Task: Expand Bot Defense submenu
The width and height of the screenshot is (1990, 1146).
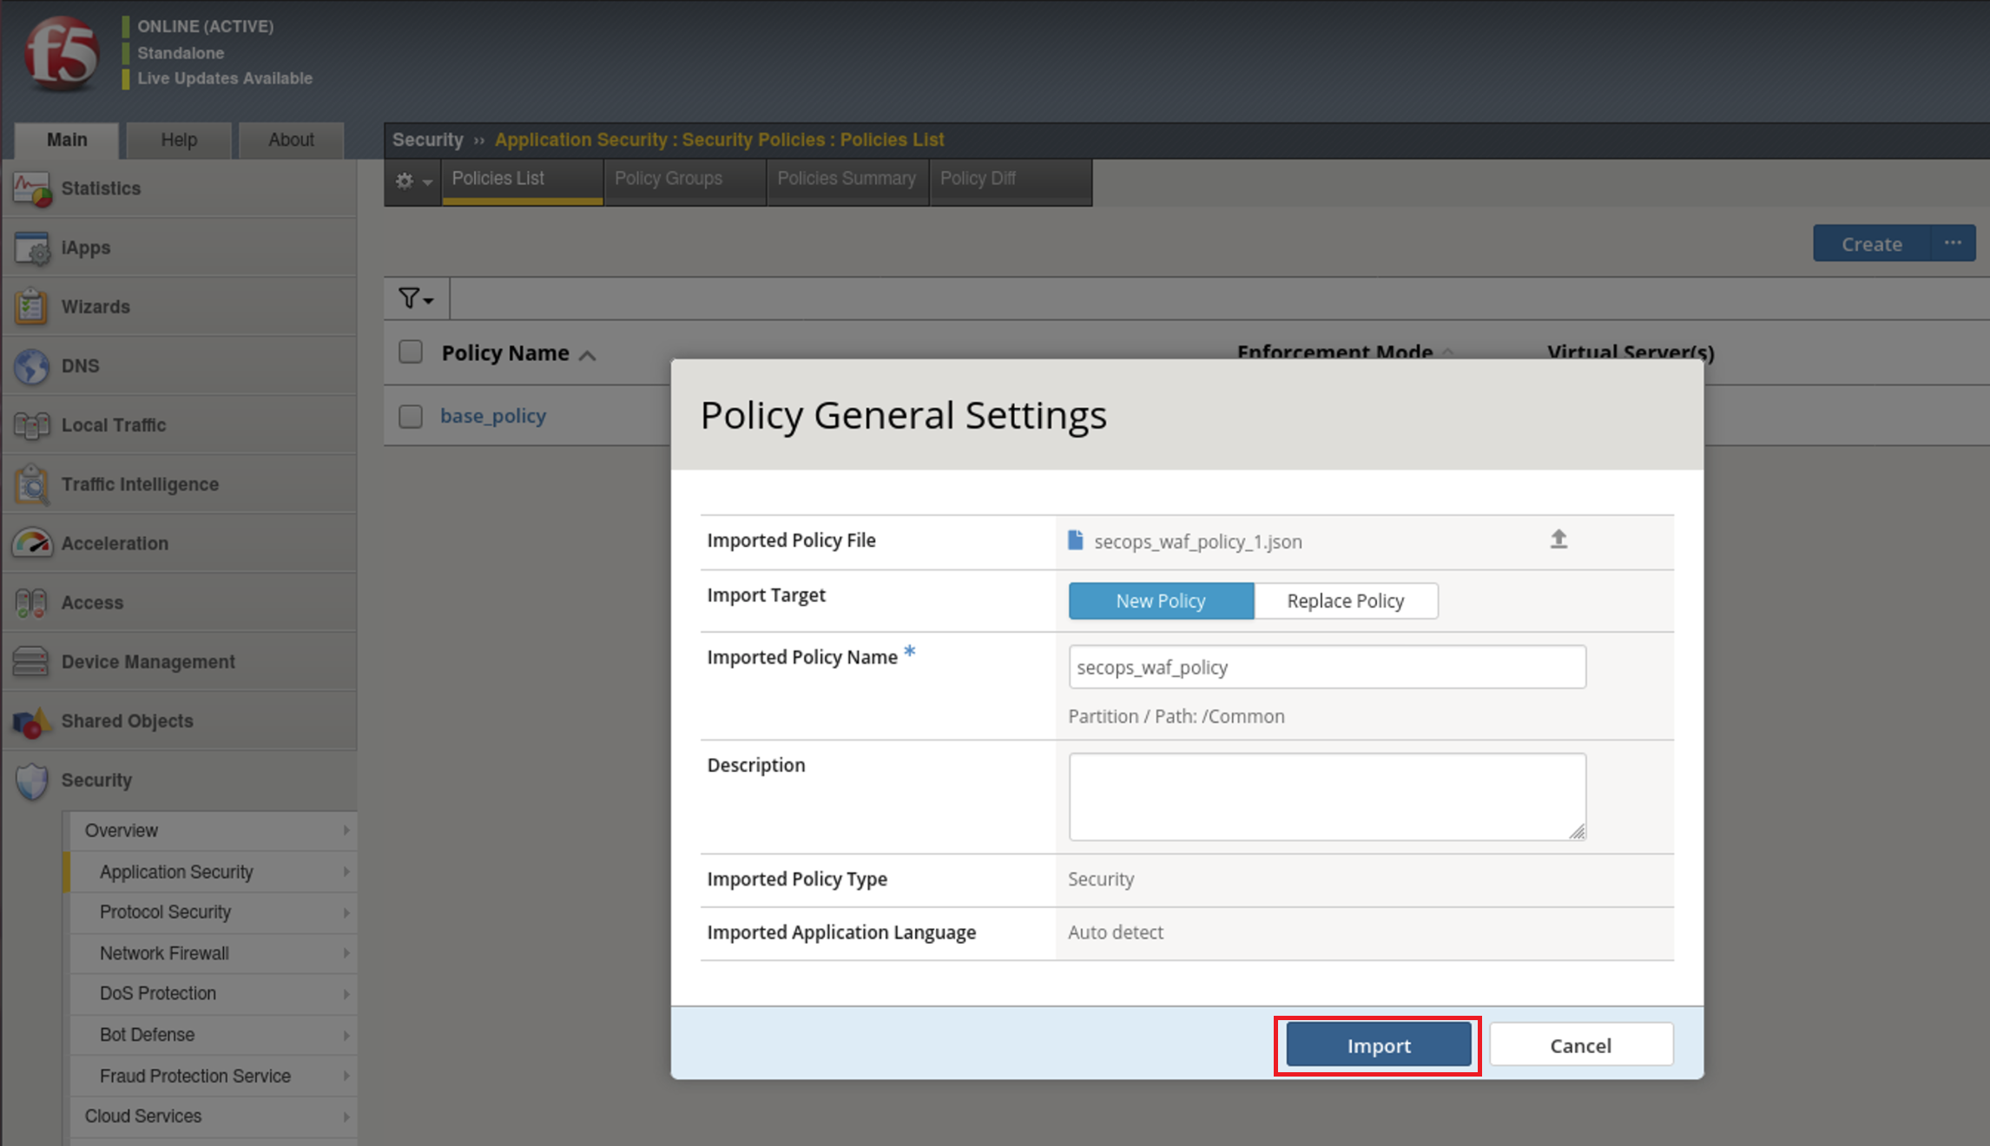Action: pos(346,1035)
